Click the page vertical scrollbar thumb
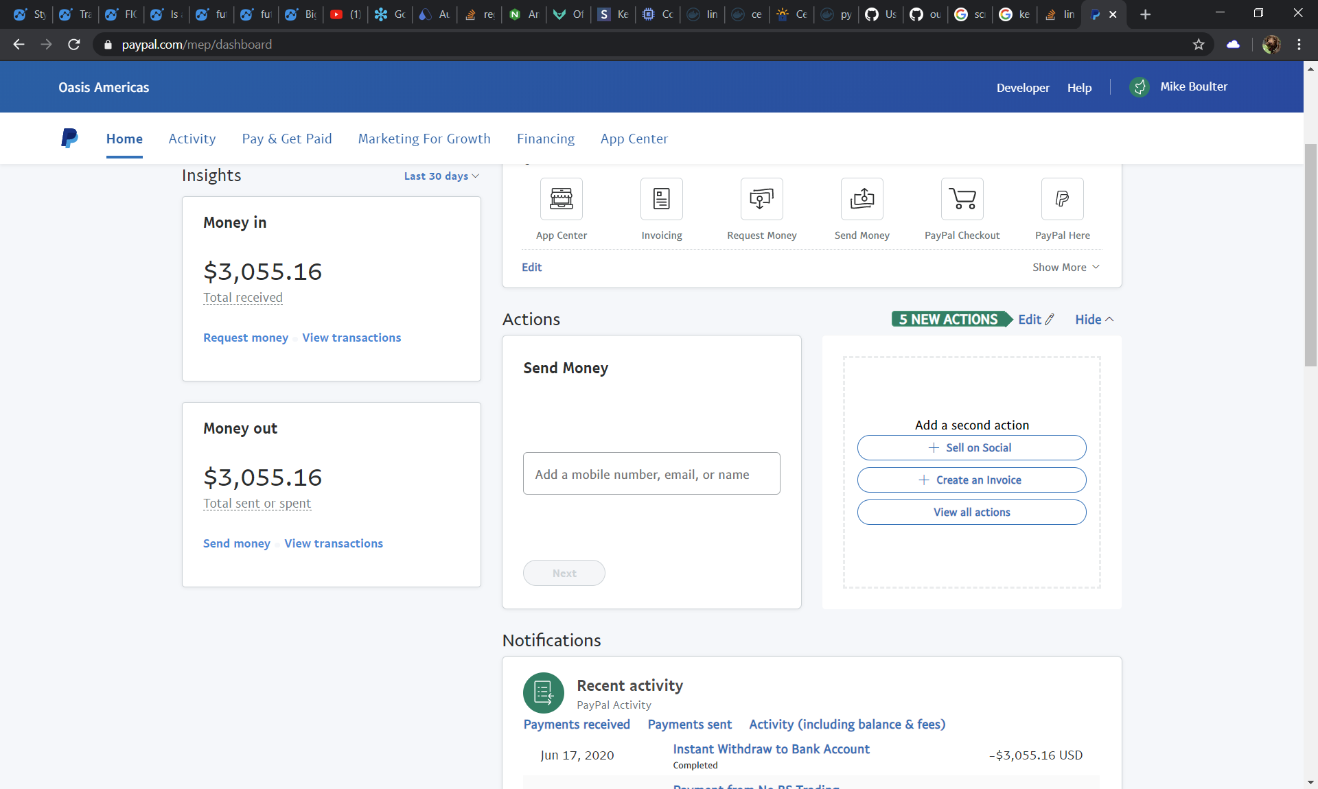This screenshot has height=789, width=1318. tap(1310, 254)
